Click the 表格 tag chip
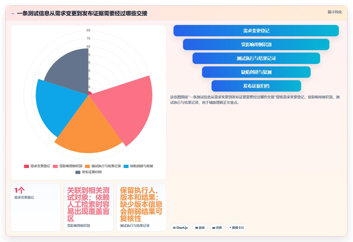This screenshot has height=242, width=353. [200, 228]
